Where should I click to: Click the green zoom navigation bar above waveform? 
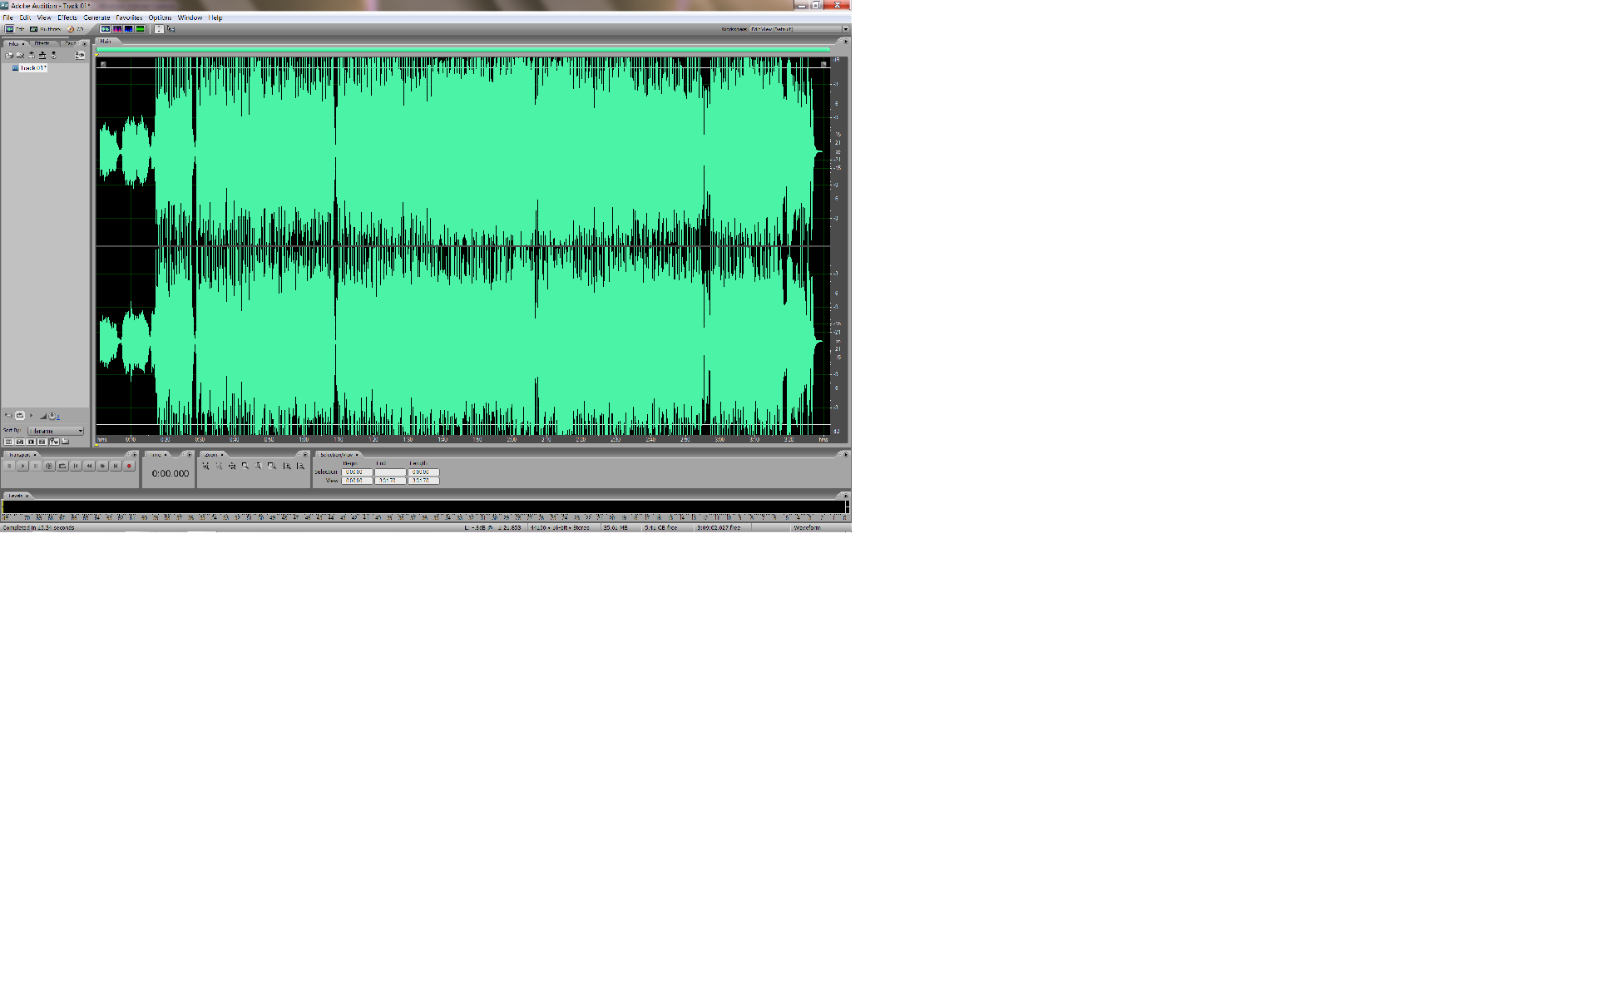point(462,49)
